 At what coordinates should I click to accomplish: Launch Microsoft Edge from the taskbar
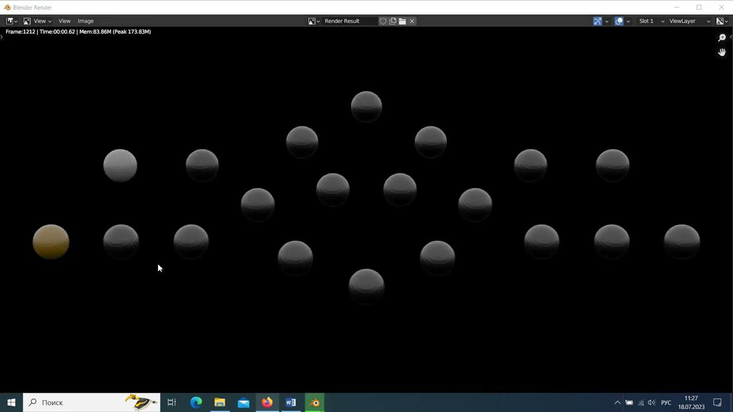[196, 402]
